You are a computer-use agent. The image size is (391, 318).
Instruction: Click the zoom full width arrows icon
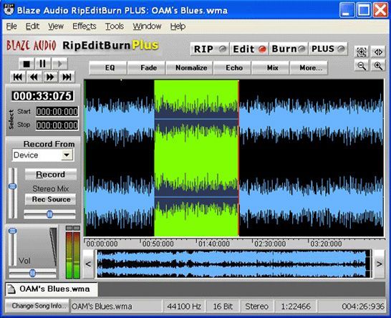(x=378, y=52)
